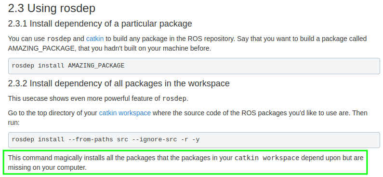
Task: Click the inline code 'catkin workspace' in last paragraph
Action: click(267, 158)
